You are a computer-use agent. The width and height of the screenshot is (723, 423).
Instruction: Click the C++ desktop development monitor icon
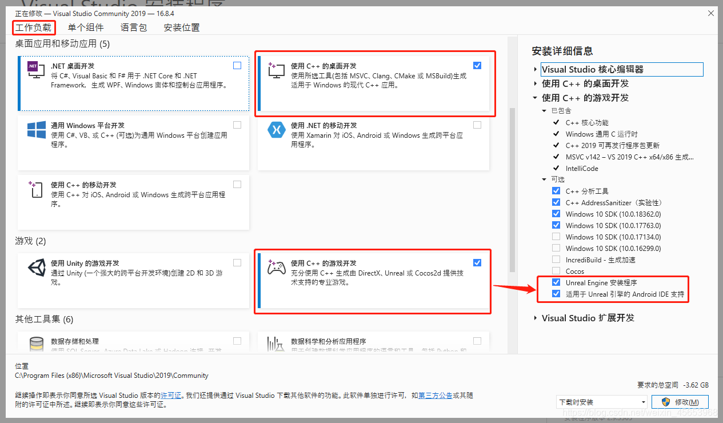pos(277,70)
